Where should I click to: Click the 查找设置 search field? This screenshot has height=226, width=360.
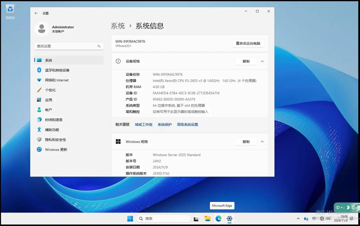coord(69,46)
